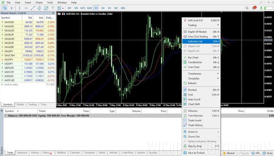Screen dimensions: 274x156
Task: Select the trendline drawing tool
Action: pos(33,8)
